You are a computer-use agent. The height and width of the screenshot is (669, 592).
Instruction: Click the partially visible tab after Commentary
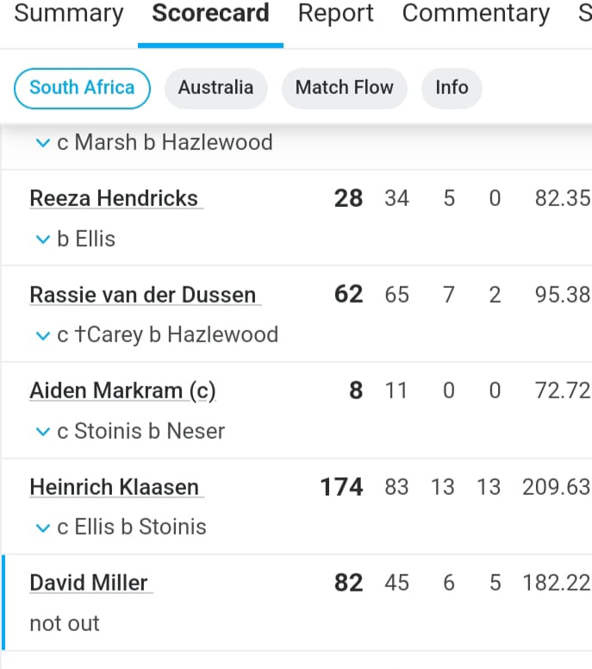tap(585, 13)
